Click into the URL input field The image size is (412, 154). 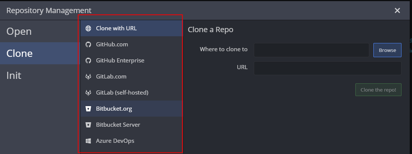pyautogui.click(x=327, y=68)
